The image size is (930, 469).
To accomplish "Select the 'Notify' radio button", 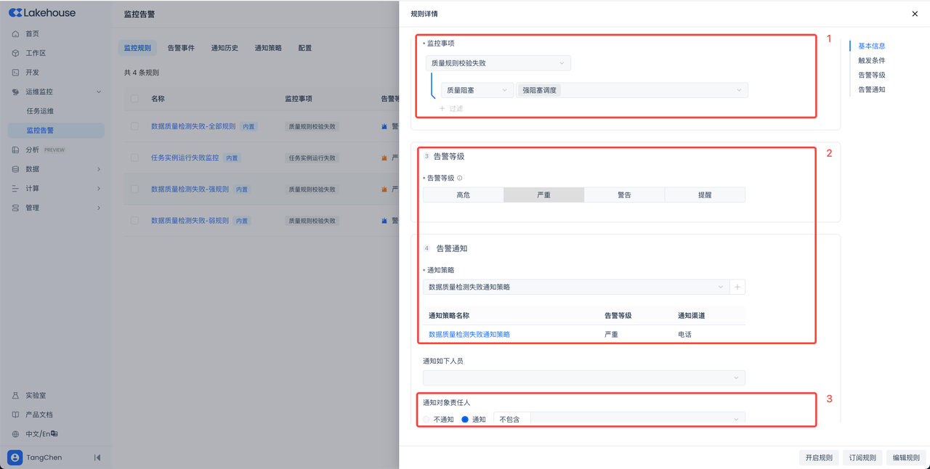I will coord(465,419).
